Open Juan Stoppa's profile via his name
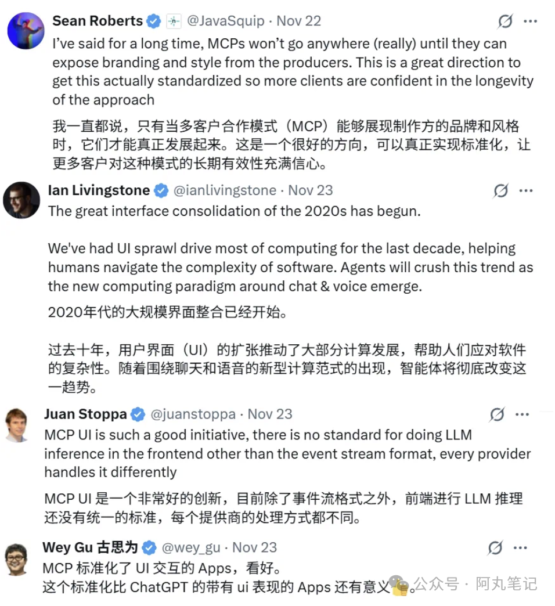 (85, 414)
